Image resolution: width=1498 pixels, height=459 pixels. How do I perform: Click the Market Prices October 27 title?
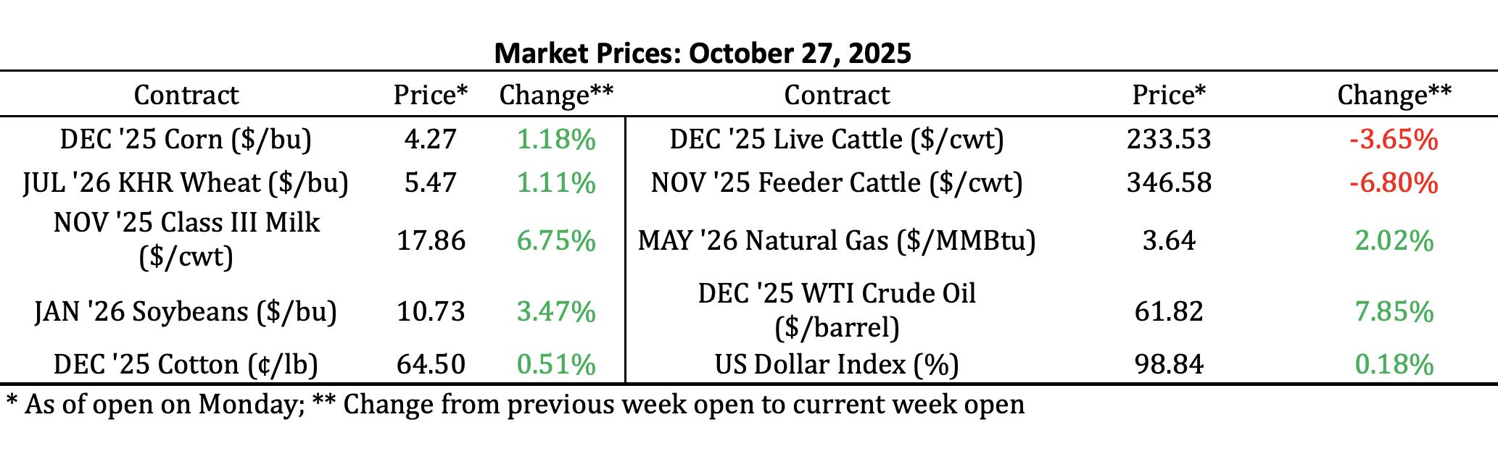(x=702, y=54)
